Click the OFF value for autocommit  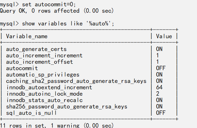(x=161, y=68)
